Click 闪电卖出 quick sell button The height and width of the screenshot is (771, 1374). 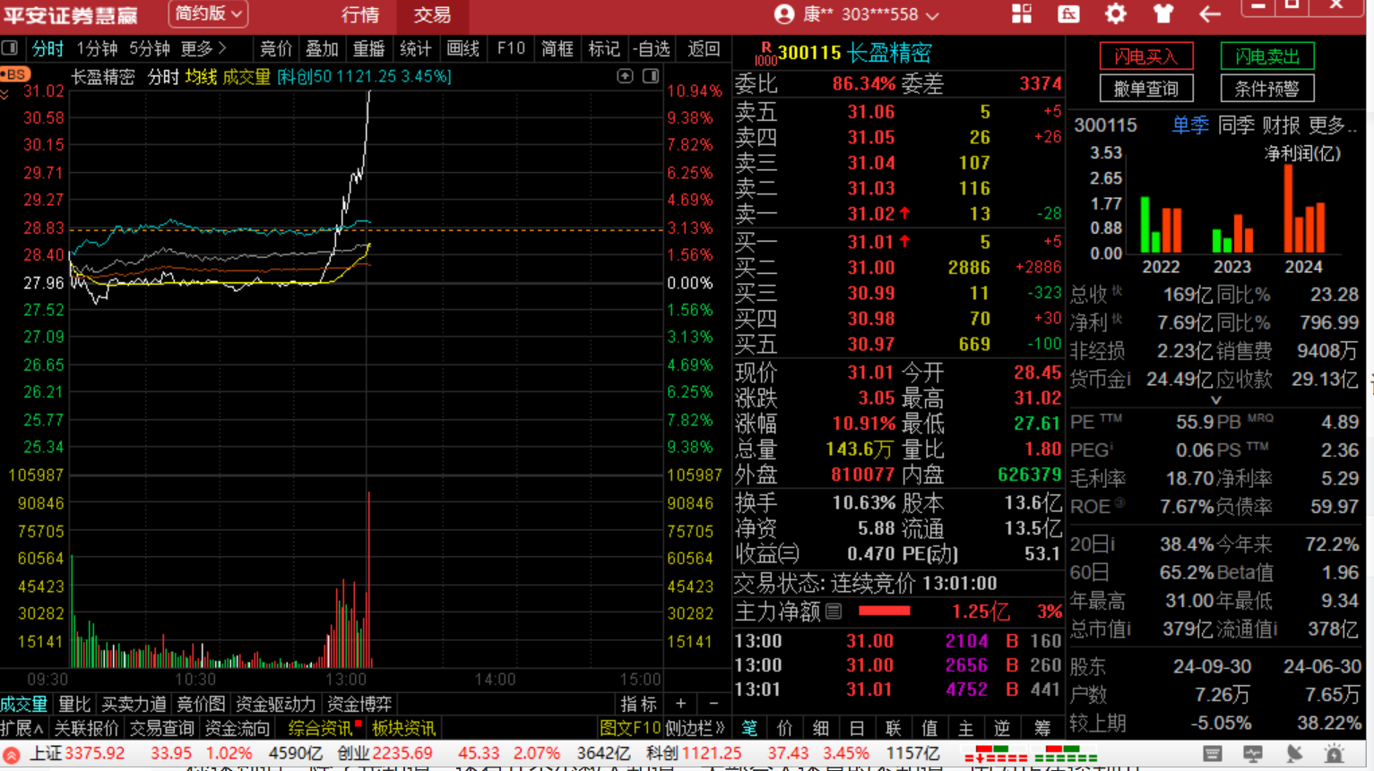point(1267,56)
